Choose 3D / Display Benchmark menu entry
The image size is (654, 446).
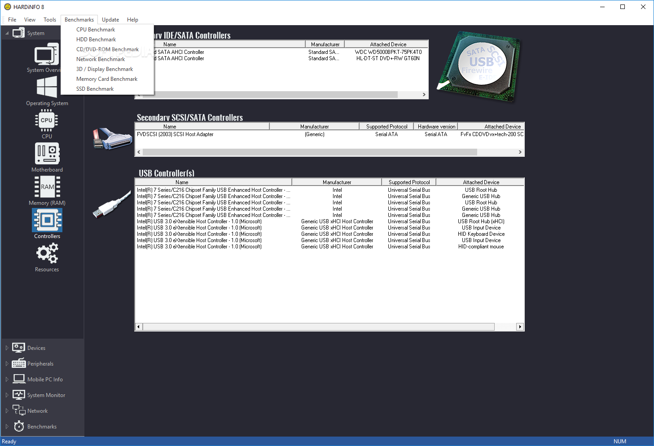click(107, 69)
